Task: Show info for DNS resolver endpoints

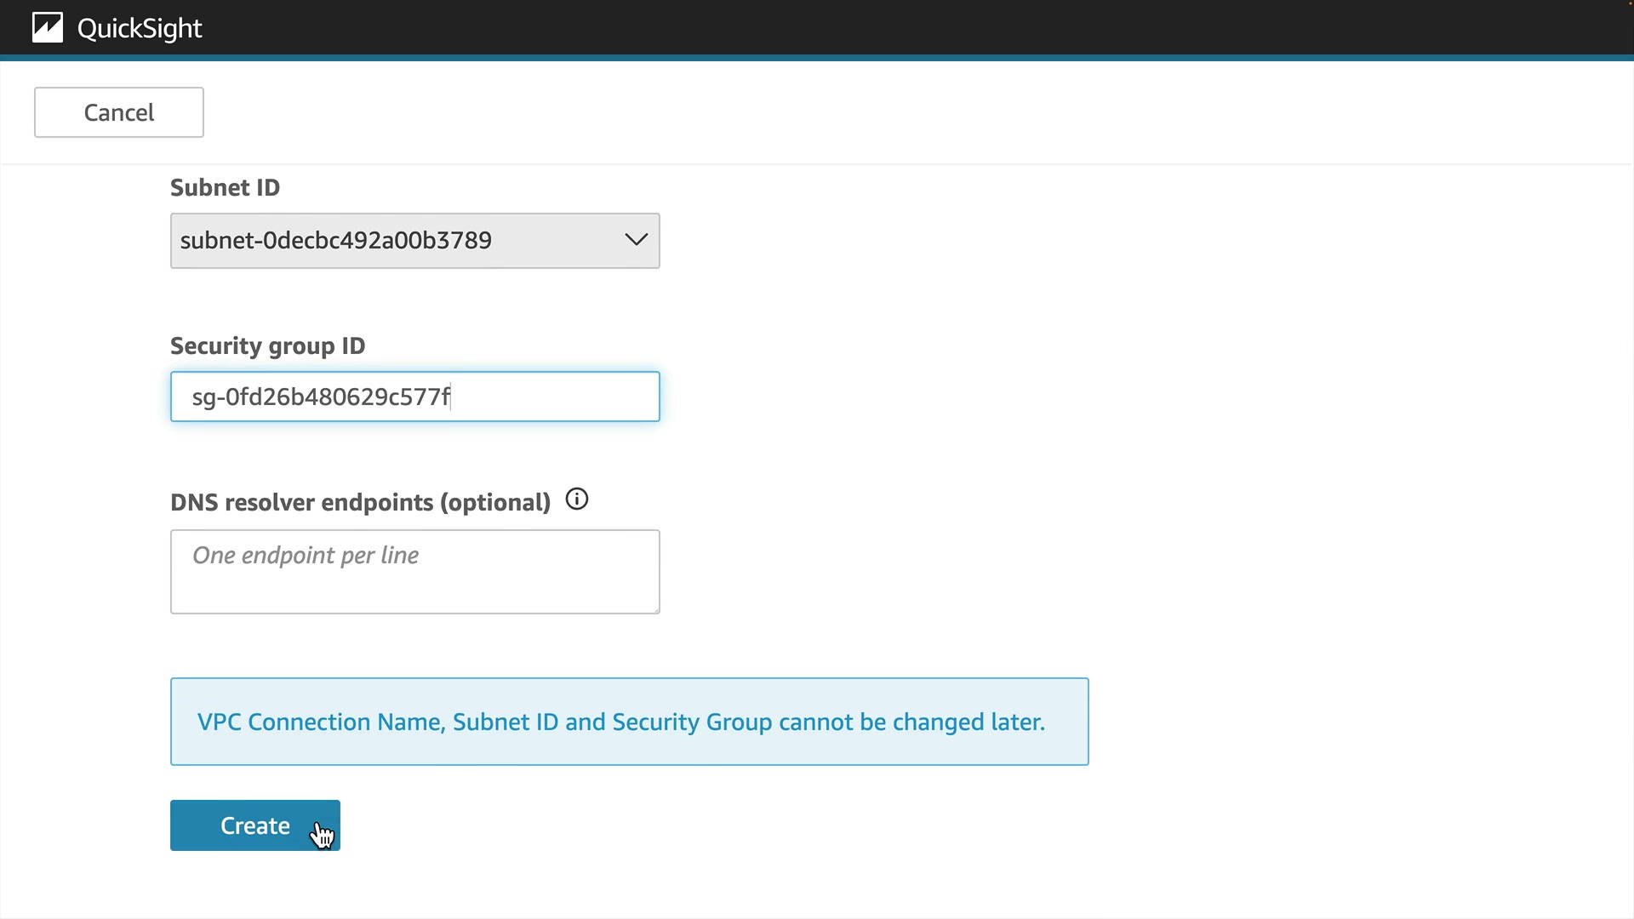Action: [x=577, y=499]
